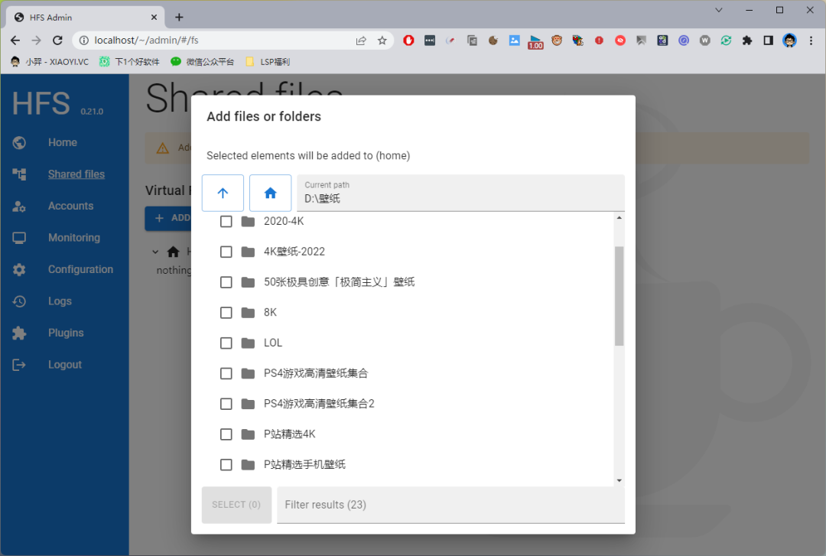The width and height of the screenshot is (826, 556).
Task: Open the Chrome three-dot menu
Action: (812, 40)
